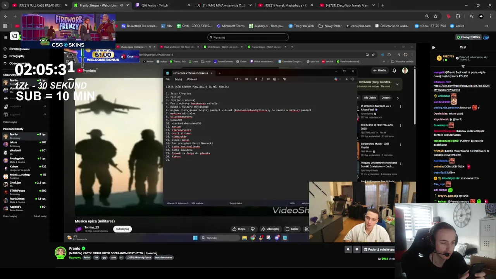This screenshot has height=279, width=496.
Task: Open Edytuj menu in notepad
Action: point(178,79)
